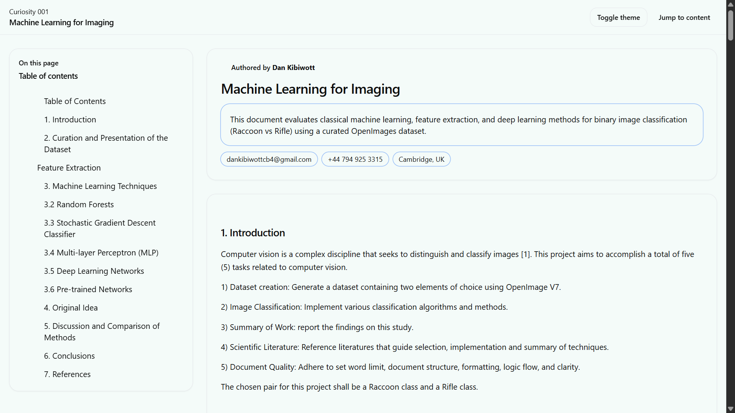Open the '7. References' link
This screenshot has width=735, height=413.
pyautogui.click(x=67, y=374)
